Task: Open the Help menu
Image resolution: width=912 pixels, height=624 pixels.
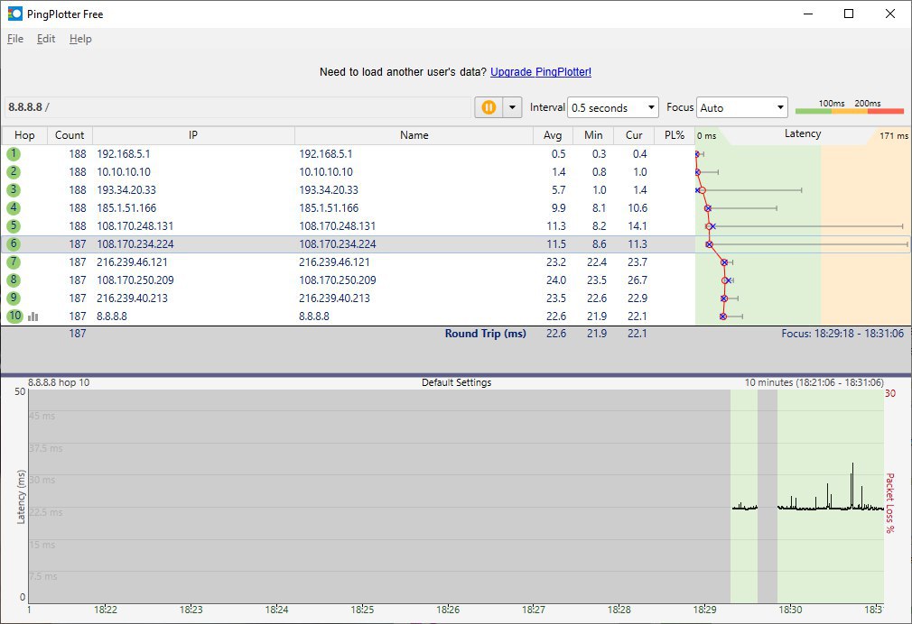Action: pos(80,39)
